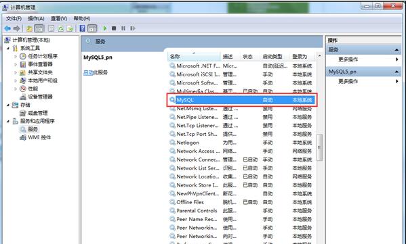This screenshot has height=244, width=408.
Task: Click the services list vertical scrollbar thumb
Action: [x=319, y=147]
